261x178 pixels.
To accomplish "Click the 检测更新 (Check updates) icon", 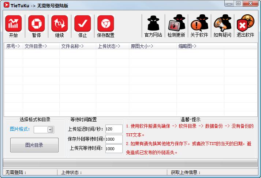I will pyautogui.click(x=176, y=24).
